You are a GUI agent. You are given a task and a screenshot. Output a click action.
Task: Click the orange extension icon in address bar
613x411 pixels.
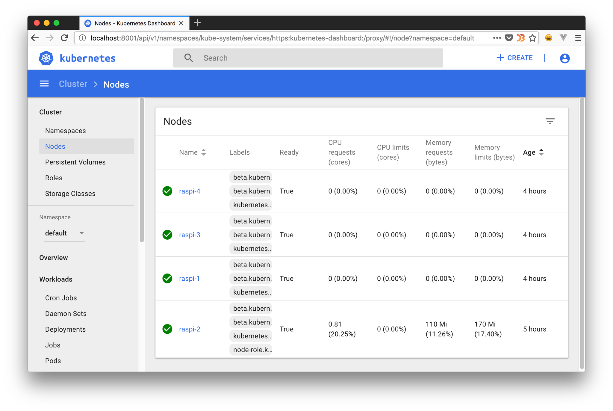click(520, 38)
